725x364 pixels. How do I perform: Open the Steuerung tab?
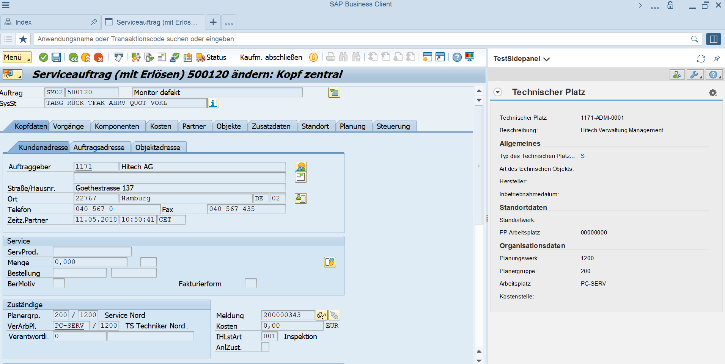tap(393, 126)
